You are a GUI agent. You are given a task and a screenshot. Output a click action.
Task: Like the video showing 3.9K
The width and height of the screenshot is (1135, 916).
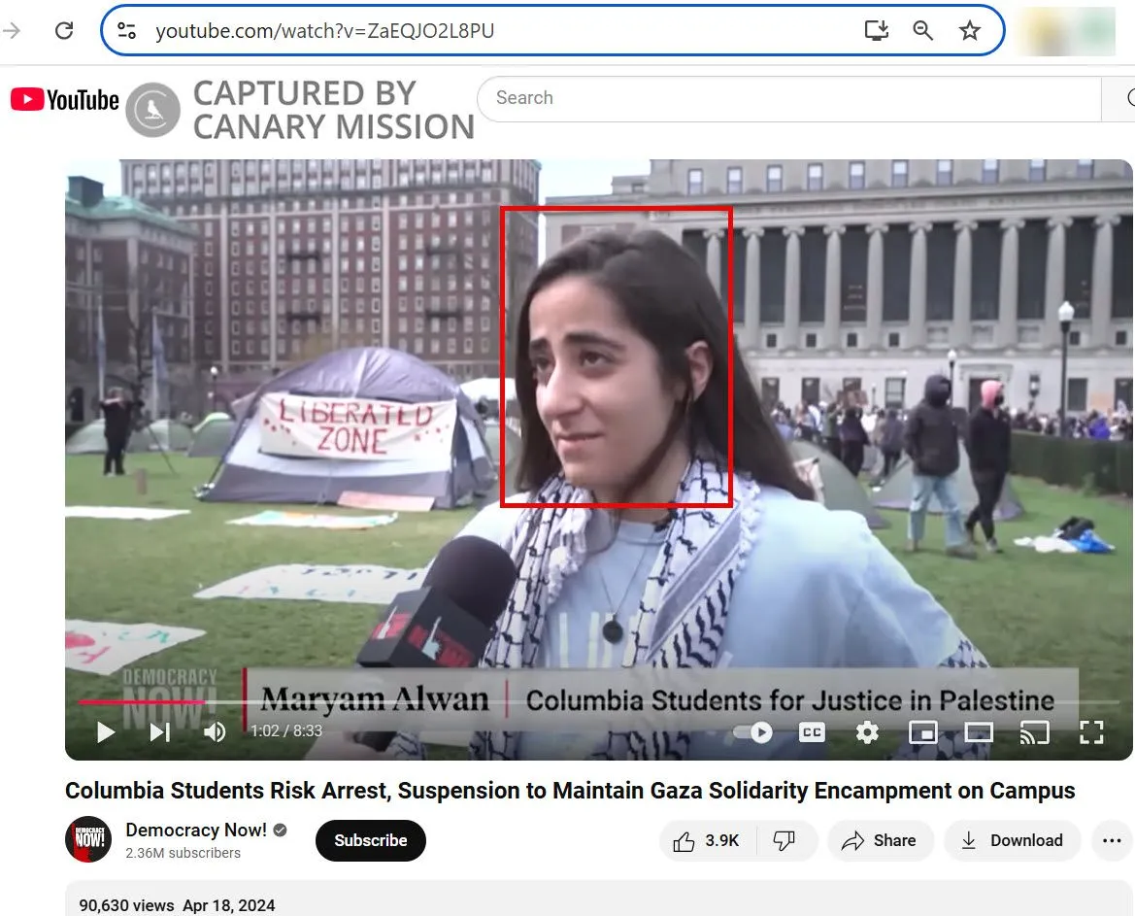click(707, 840)
